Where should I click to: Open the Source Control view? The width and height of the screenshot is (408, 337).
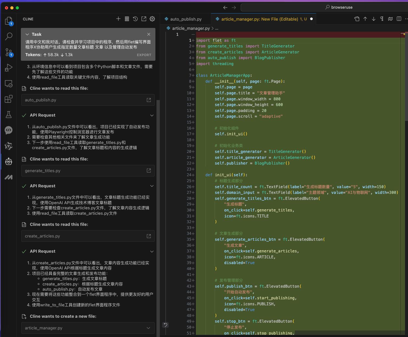coord(9,52)
